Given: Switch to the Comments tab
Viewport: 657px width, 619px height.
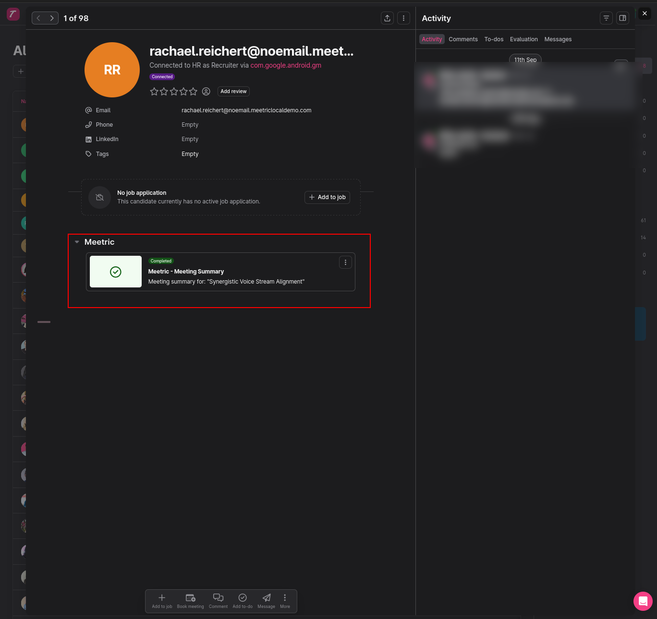Looking at the screenshot, I should (x=463, y=39).
